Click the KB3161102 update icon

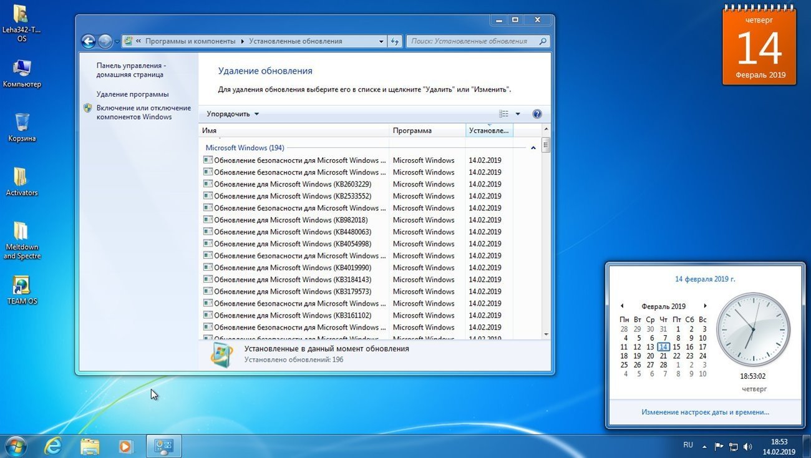coord(208,315)
